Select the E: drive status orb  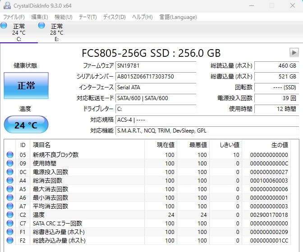click(42, 26)
